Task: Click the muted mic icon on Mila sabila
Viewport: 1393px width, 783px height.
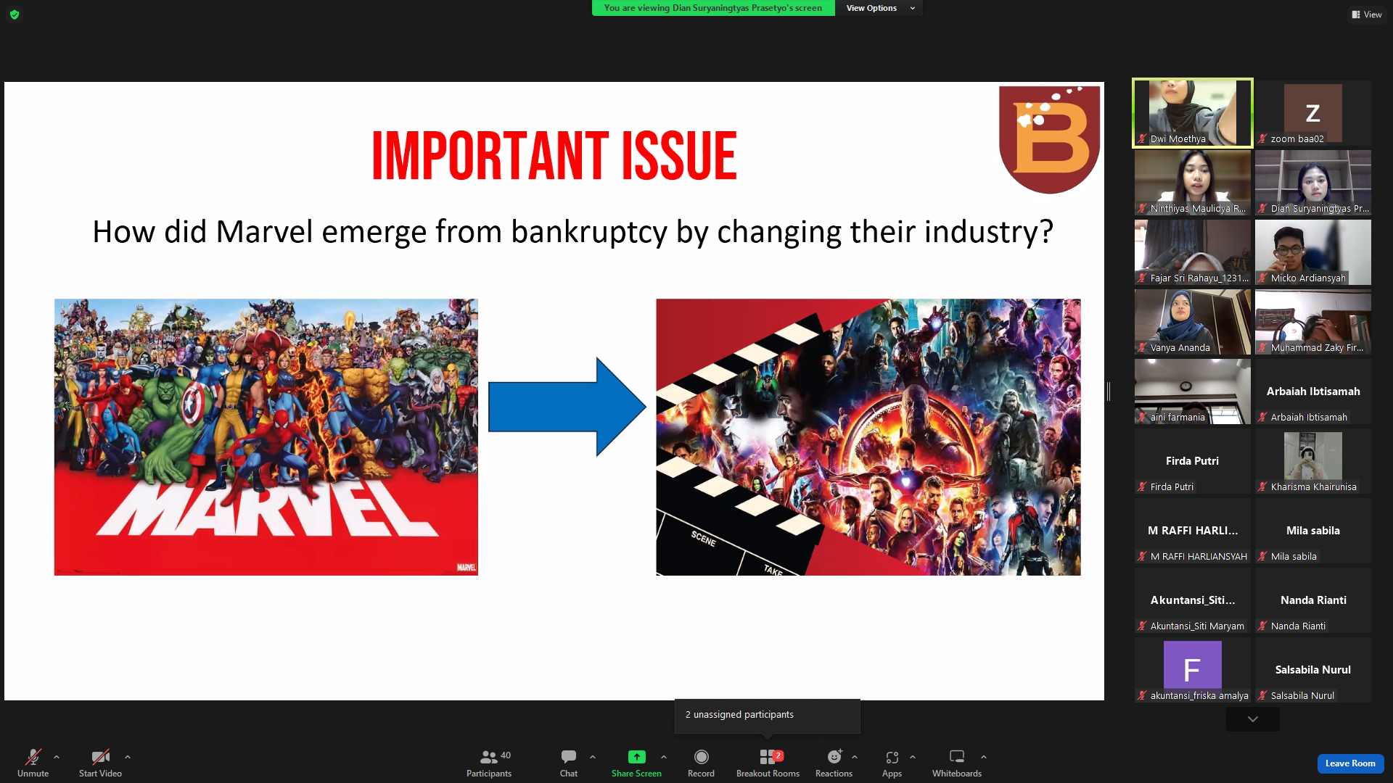Action: tap(1263, 557)
